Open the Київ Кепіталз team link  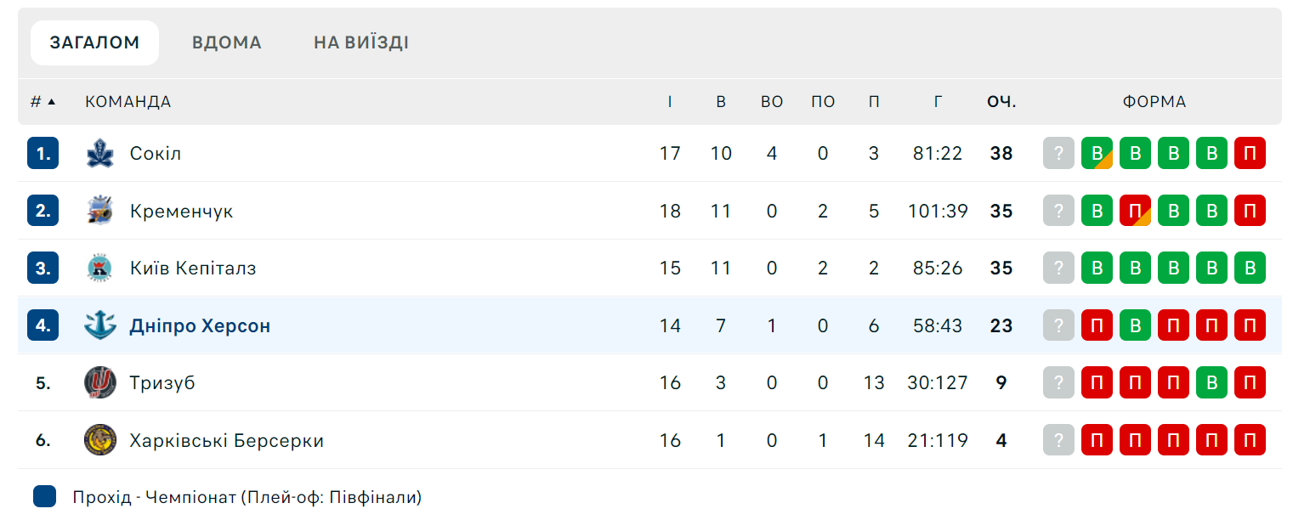[x=193, y=268]
